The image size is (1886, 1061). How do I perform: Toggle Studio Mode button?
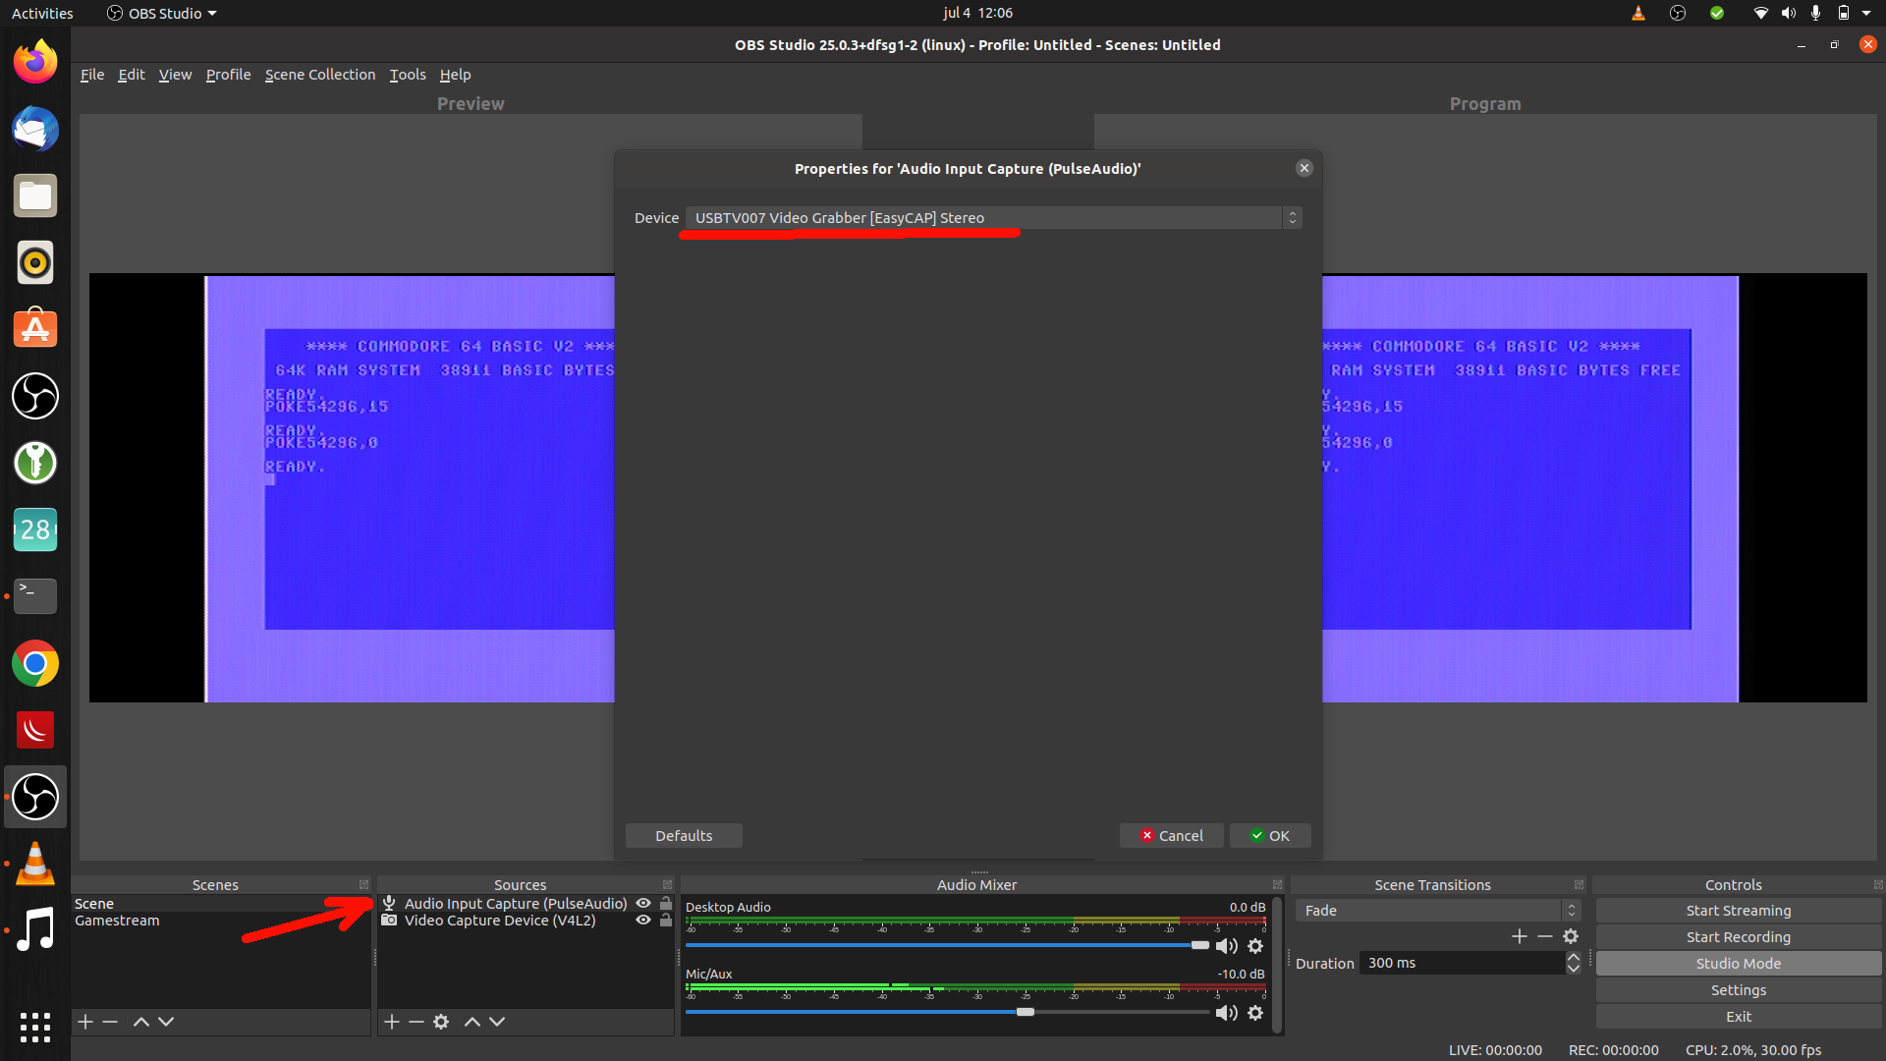point(1738,964)
